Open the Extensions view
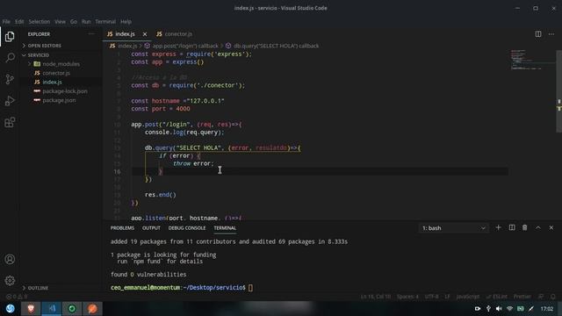This screenshot has width=562, height=316. [x=10, y=122]
